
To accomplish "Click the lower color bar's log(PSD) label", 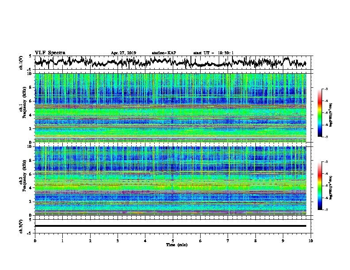I will [331, 188].
